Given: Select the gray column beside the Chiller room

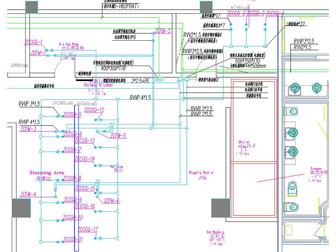Looking at the screenshot, I should (220, 208).
